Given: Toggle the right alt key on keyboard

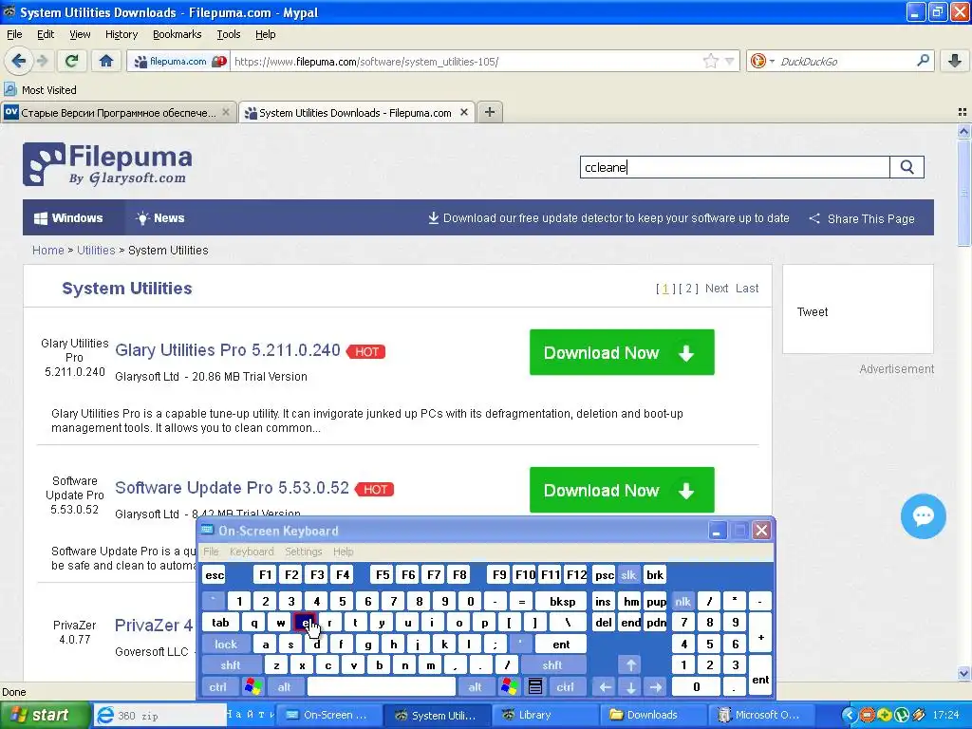Looking at the screenshot, I should tap(475, 687).
